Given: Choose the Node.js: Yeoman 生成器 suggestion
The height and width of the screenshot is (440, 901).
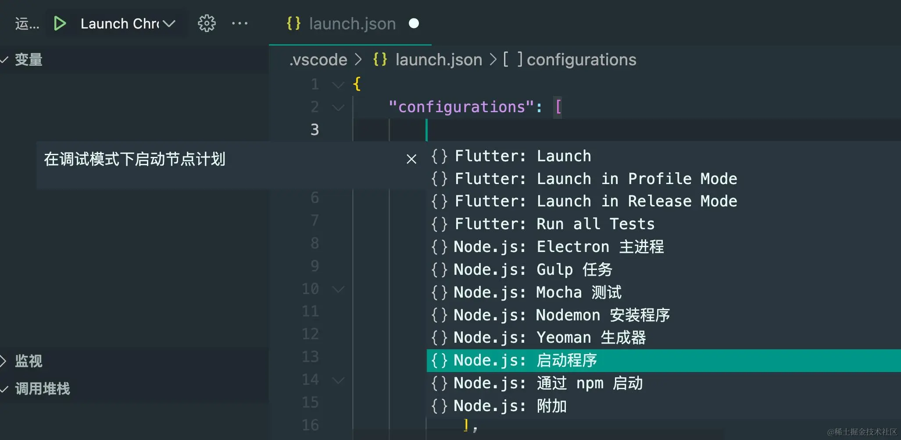Looking at the screenshot, I should point(664,338).
